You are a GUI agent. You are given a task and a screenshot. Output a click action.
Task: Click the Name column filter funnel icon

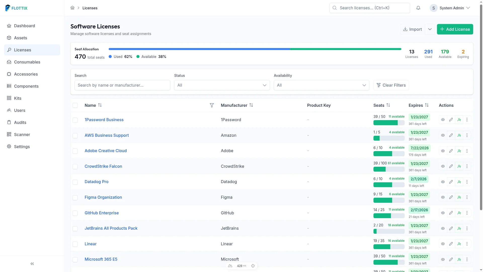(212, 105)
